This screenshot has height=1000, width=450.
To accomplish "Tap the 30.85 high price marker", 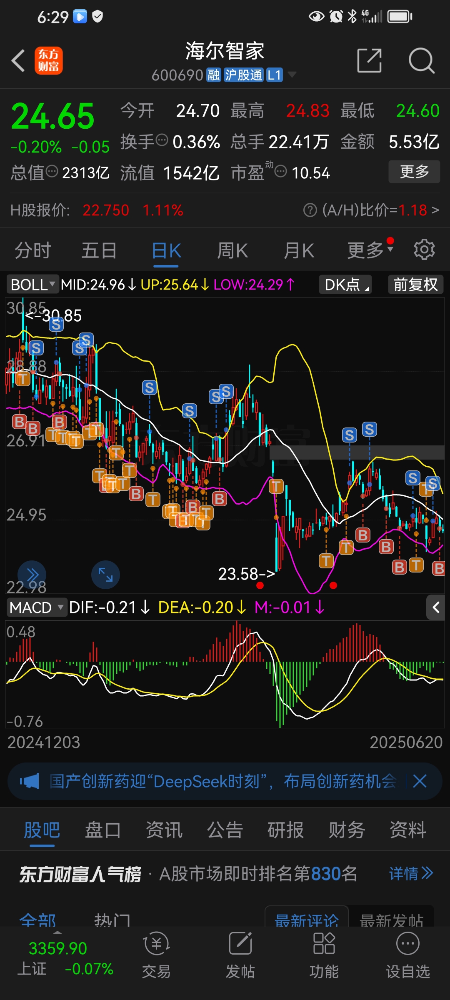I will tap(53, 315).
